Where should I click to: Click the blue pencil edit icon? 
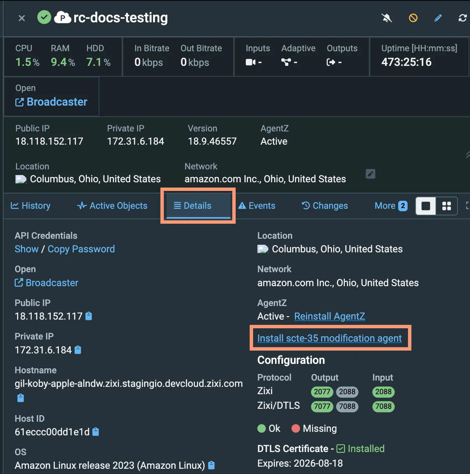pyautogui.click(x=438, y=18)
